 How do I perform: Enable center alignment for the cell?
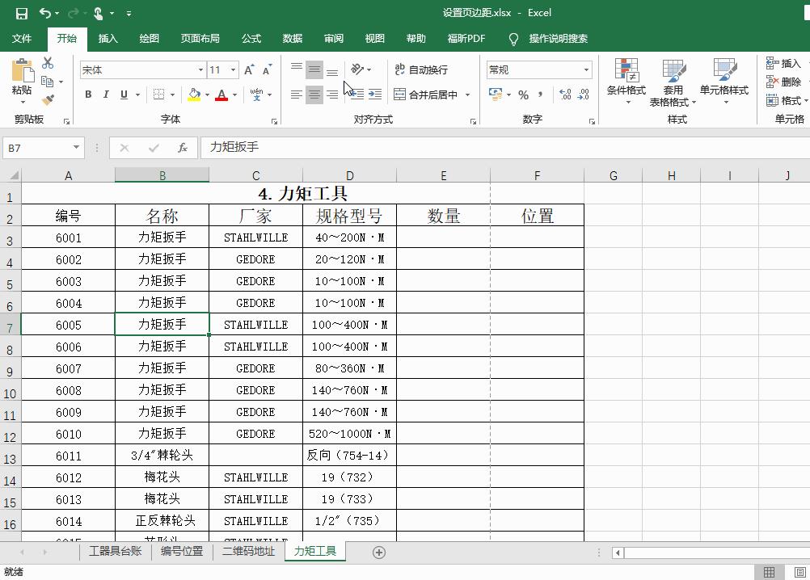pyautogui.click(x=314, y=95)
